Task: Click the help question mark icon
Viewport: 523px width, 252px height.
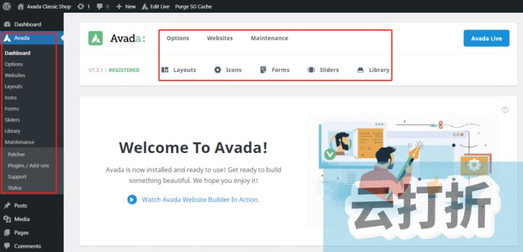Action: pos(505,110)
